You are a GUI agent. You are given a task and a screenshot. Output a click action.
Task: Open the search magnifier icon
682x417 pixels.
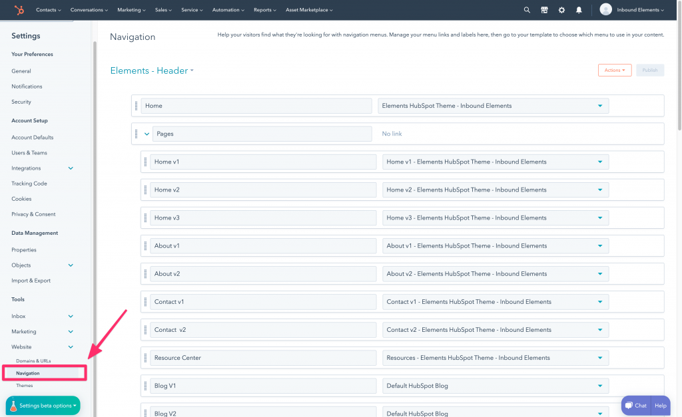527,9
